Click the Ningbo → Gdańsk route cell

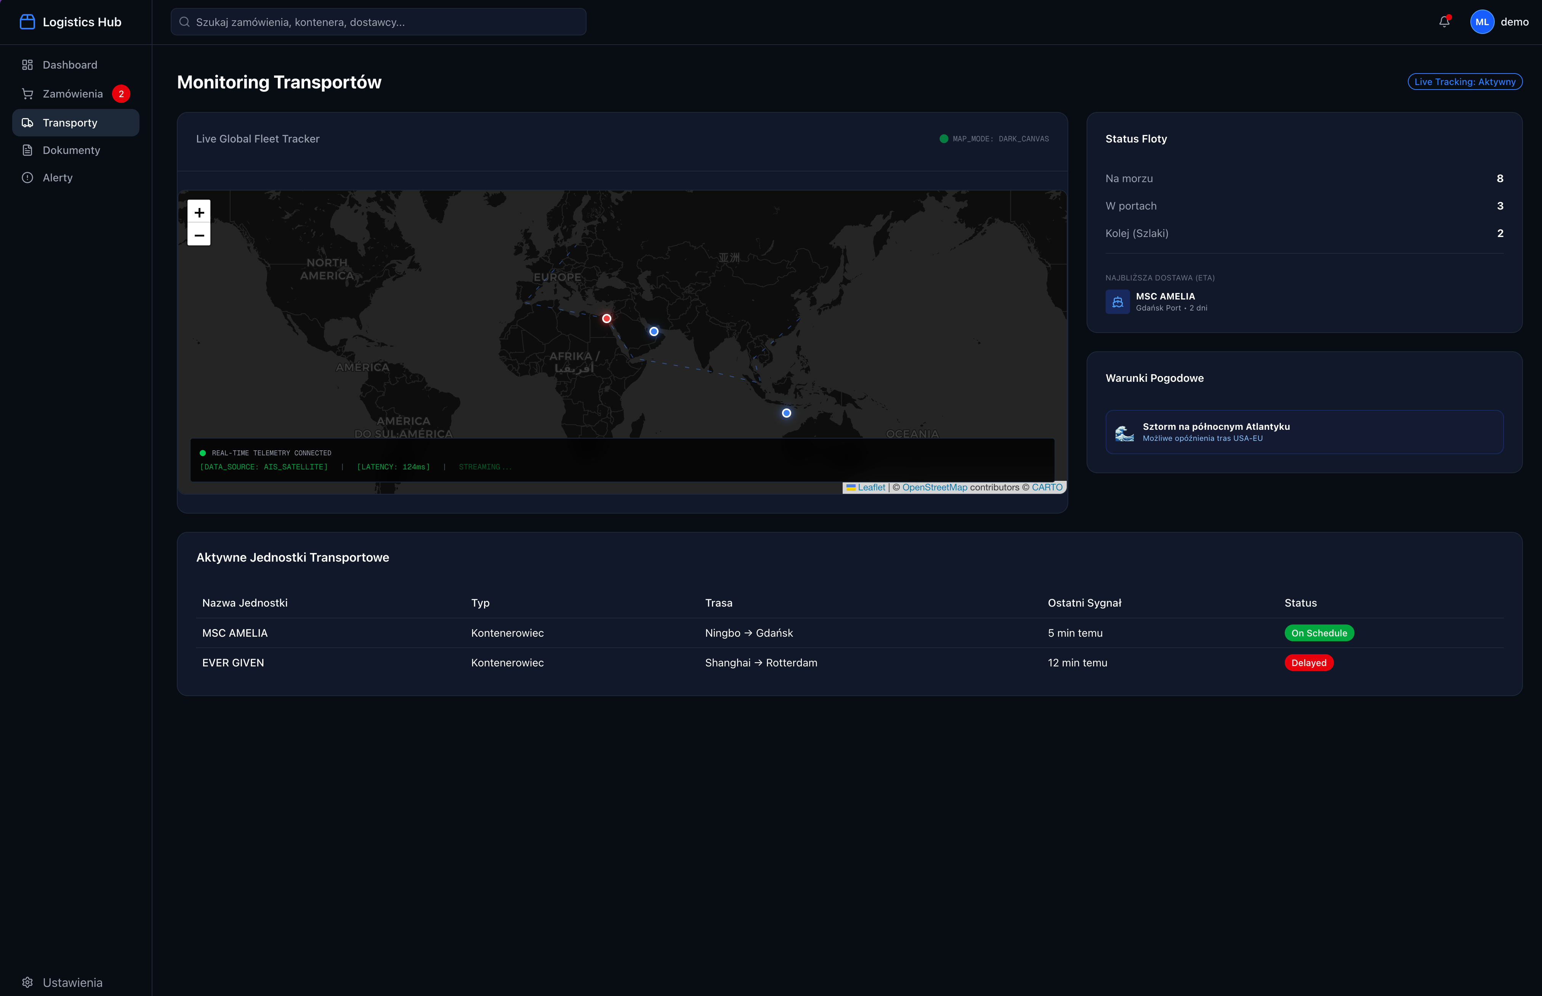749,633
